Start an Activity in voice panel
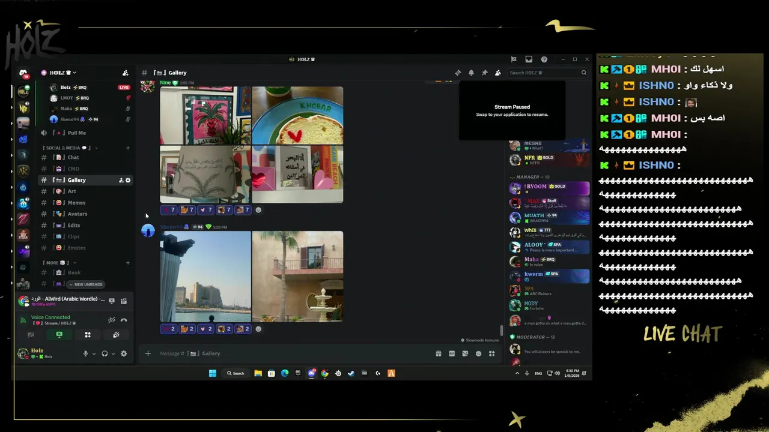 [x=88, y=335]
